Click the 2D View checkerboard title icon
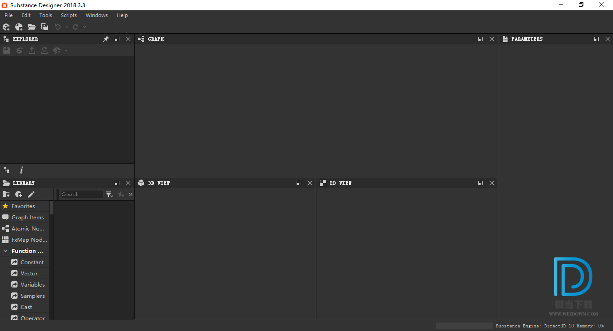Screen dimensions: 613x331 (323, 183)
